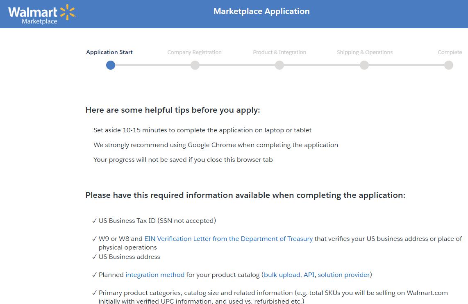Click the US Business Tax ID checkmark
This screenshot has height=304, width=468.
tap(95, 221)
